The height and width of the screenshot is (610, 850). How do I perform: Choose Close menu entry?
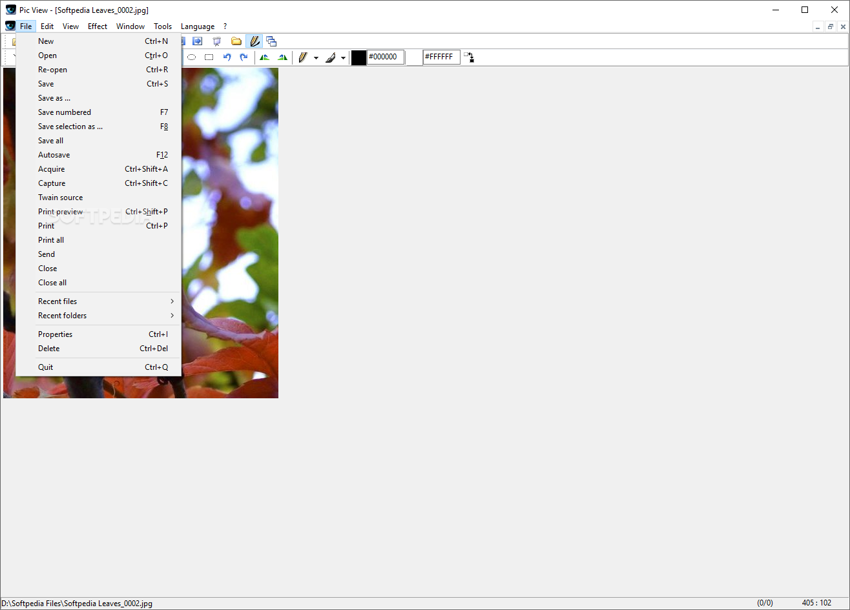click(98, 269)
